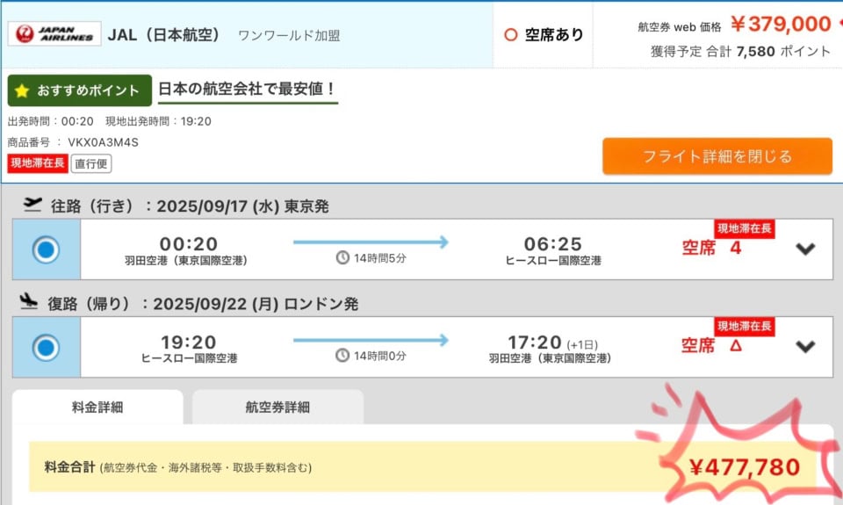Click the departing airplane icon beside 往路
The width and height of the screenshot is (843, 505).
pyautogui.click(x=32, y=205)
